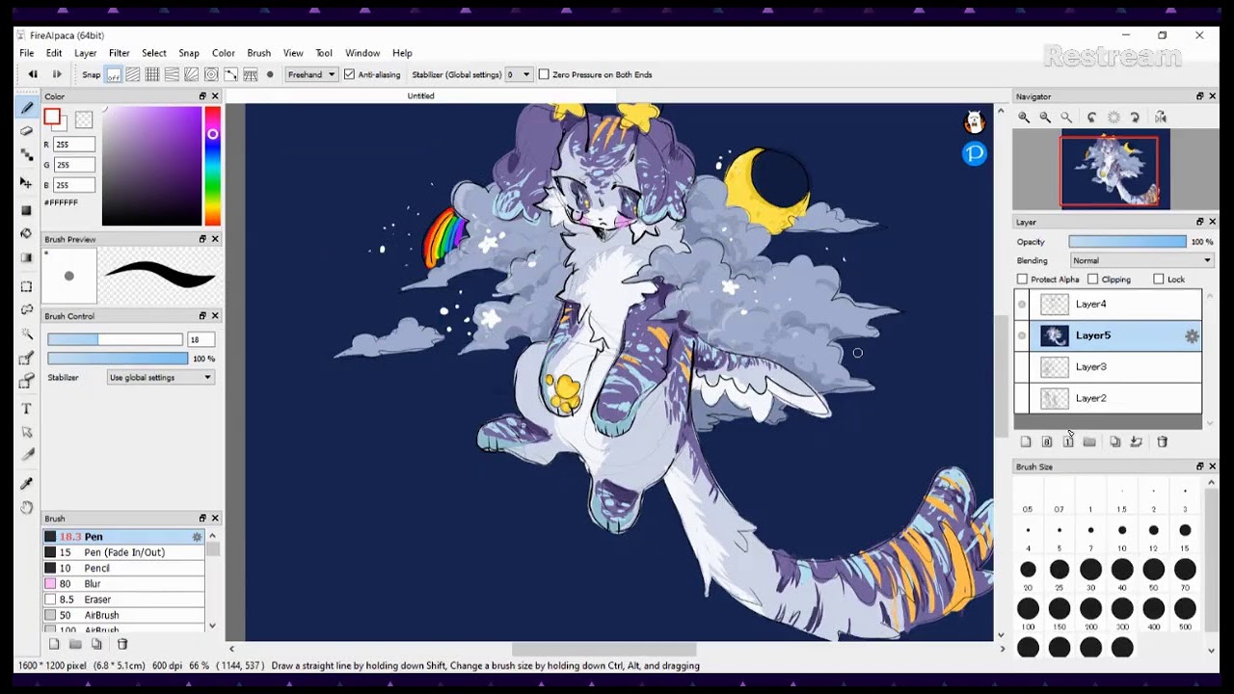Delete brush with the trash icon
The width and height of the screenshot is (1234, 694).
[x=122, y=644]
